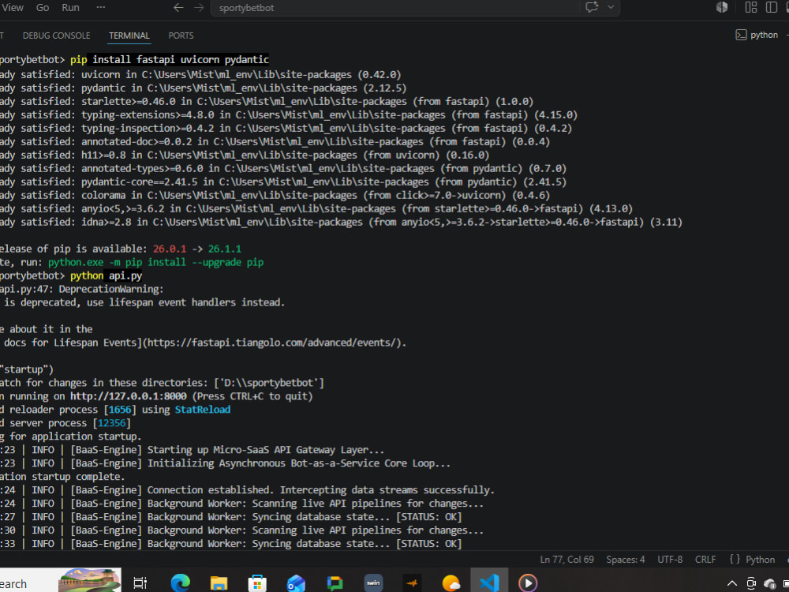Click the 'python api.py' command text
This screenshot has width=789, height=592.
[x=107, y=275]
